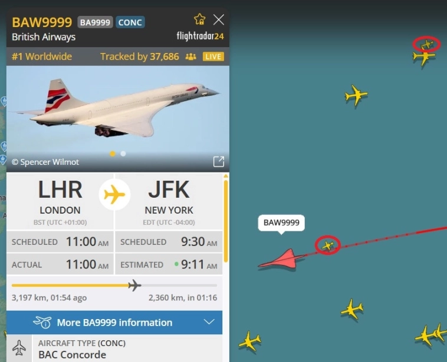447x362 pixels.
Task: Click the LIVE badge
Action: point(213,57)
